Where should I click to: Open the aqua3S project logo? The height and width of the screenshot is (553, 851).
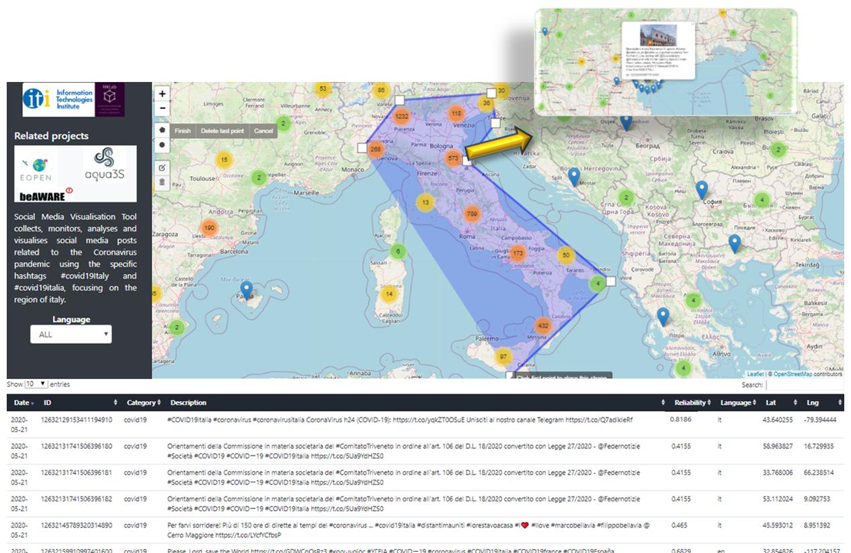[x=104, y=166]
